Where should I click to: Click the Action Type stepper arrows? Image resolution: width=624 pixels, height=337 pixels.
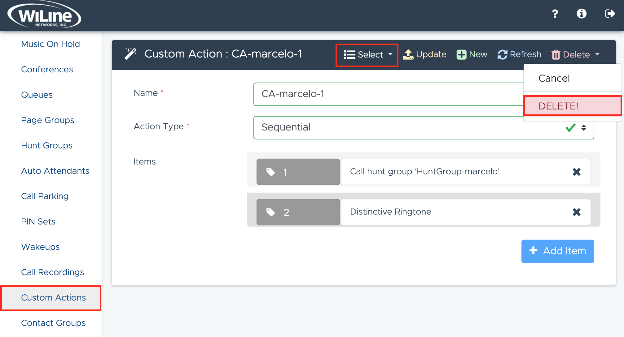[x=584, y=128]
